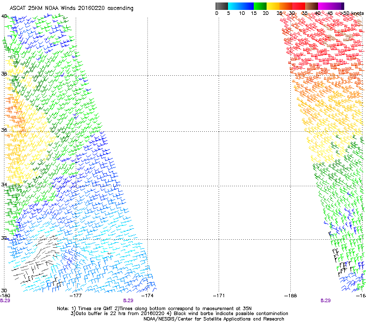Click the cyan-blue 5-15 knots color segment
This screenshot has height=322, width=366.
point(241,6)
